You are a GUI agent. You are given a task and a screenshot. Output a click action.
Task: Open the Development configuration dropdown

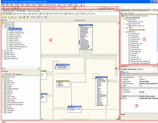tap(60, 8)
